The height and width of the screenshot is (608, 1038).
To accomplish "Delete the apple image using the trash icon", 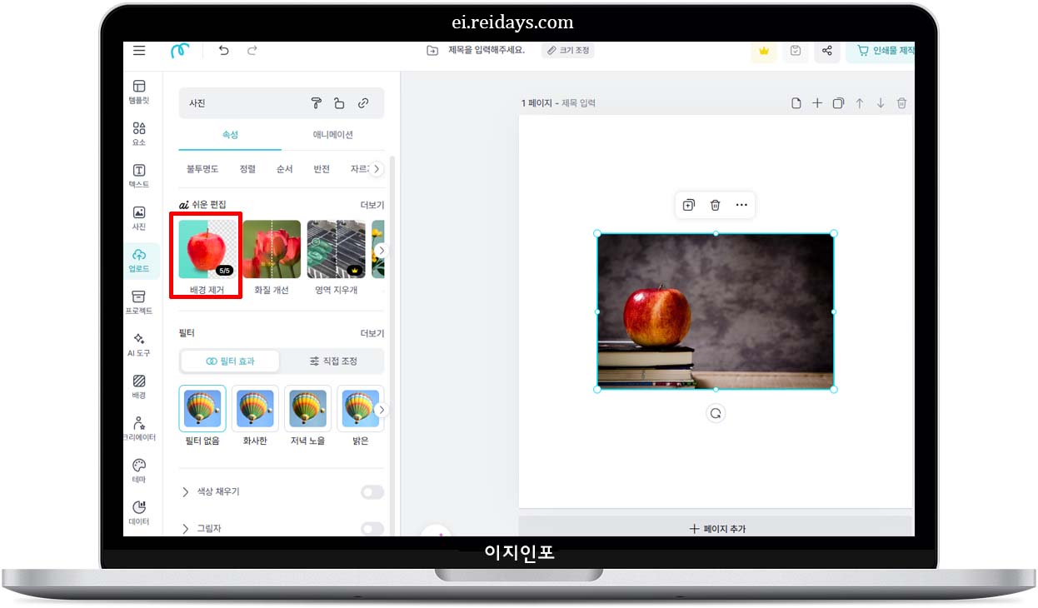I will pyautogui.click(x=715, y=204).
